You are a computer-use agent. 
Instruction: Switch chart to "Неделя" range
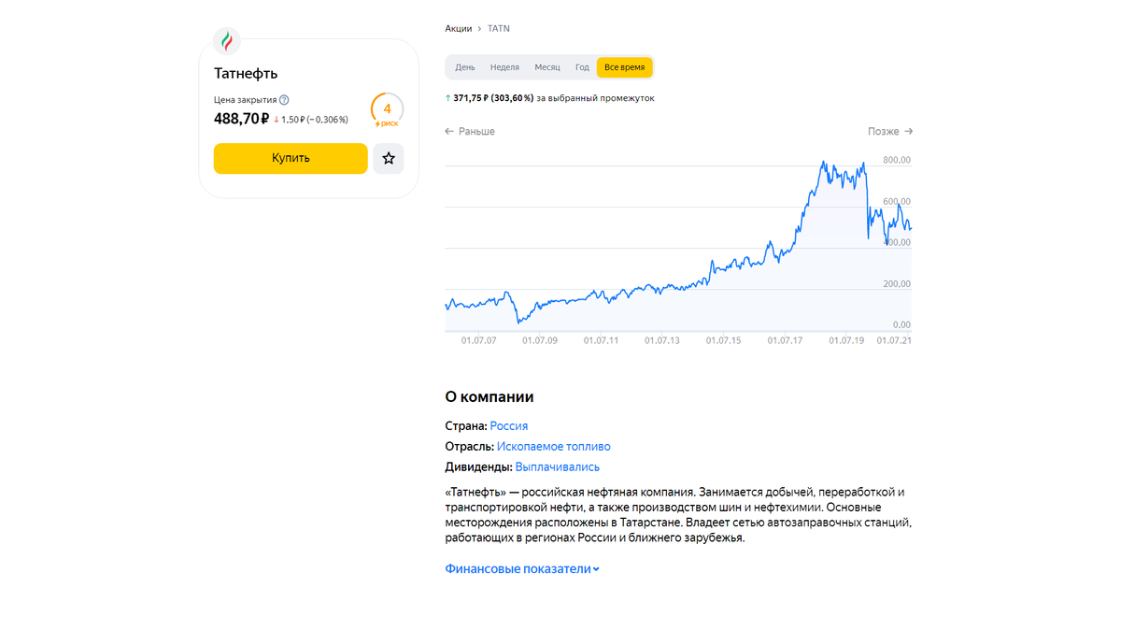click(x=504, y=68)
